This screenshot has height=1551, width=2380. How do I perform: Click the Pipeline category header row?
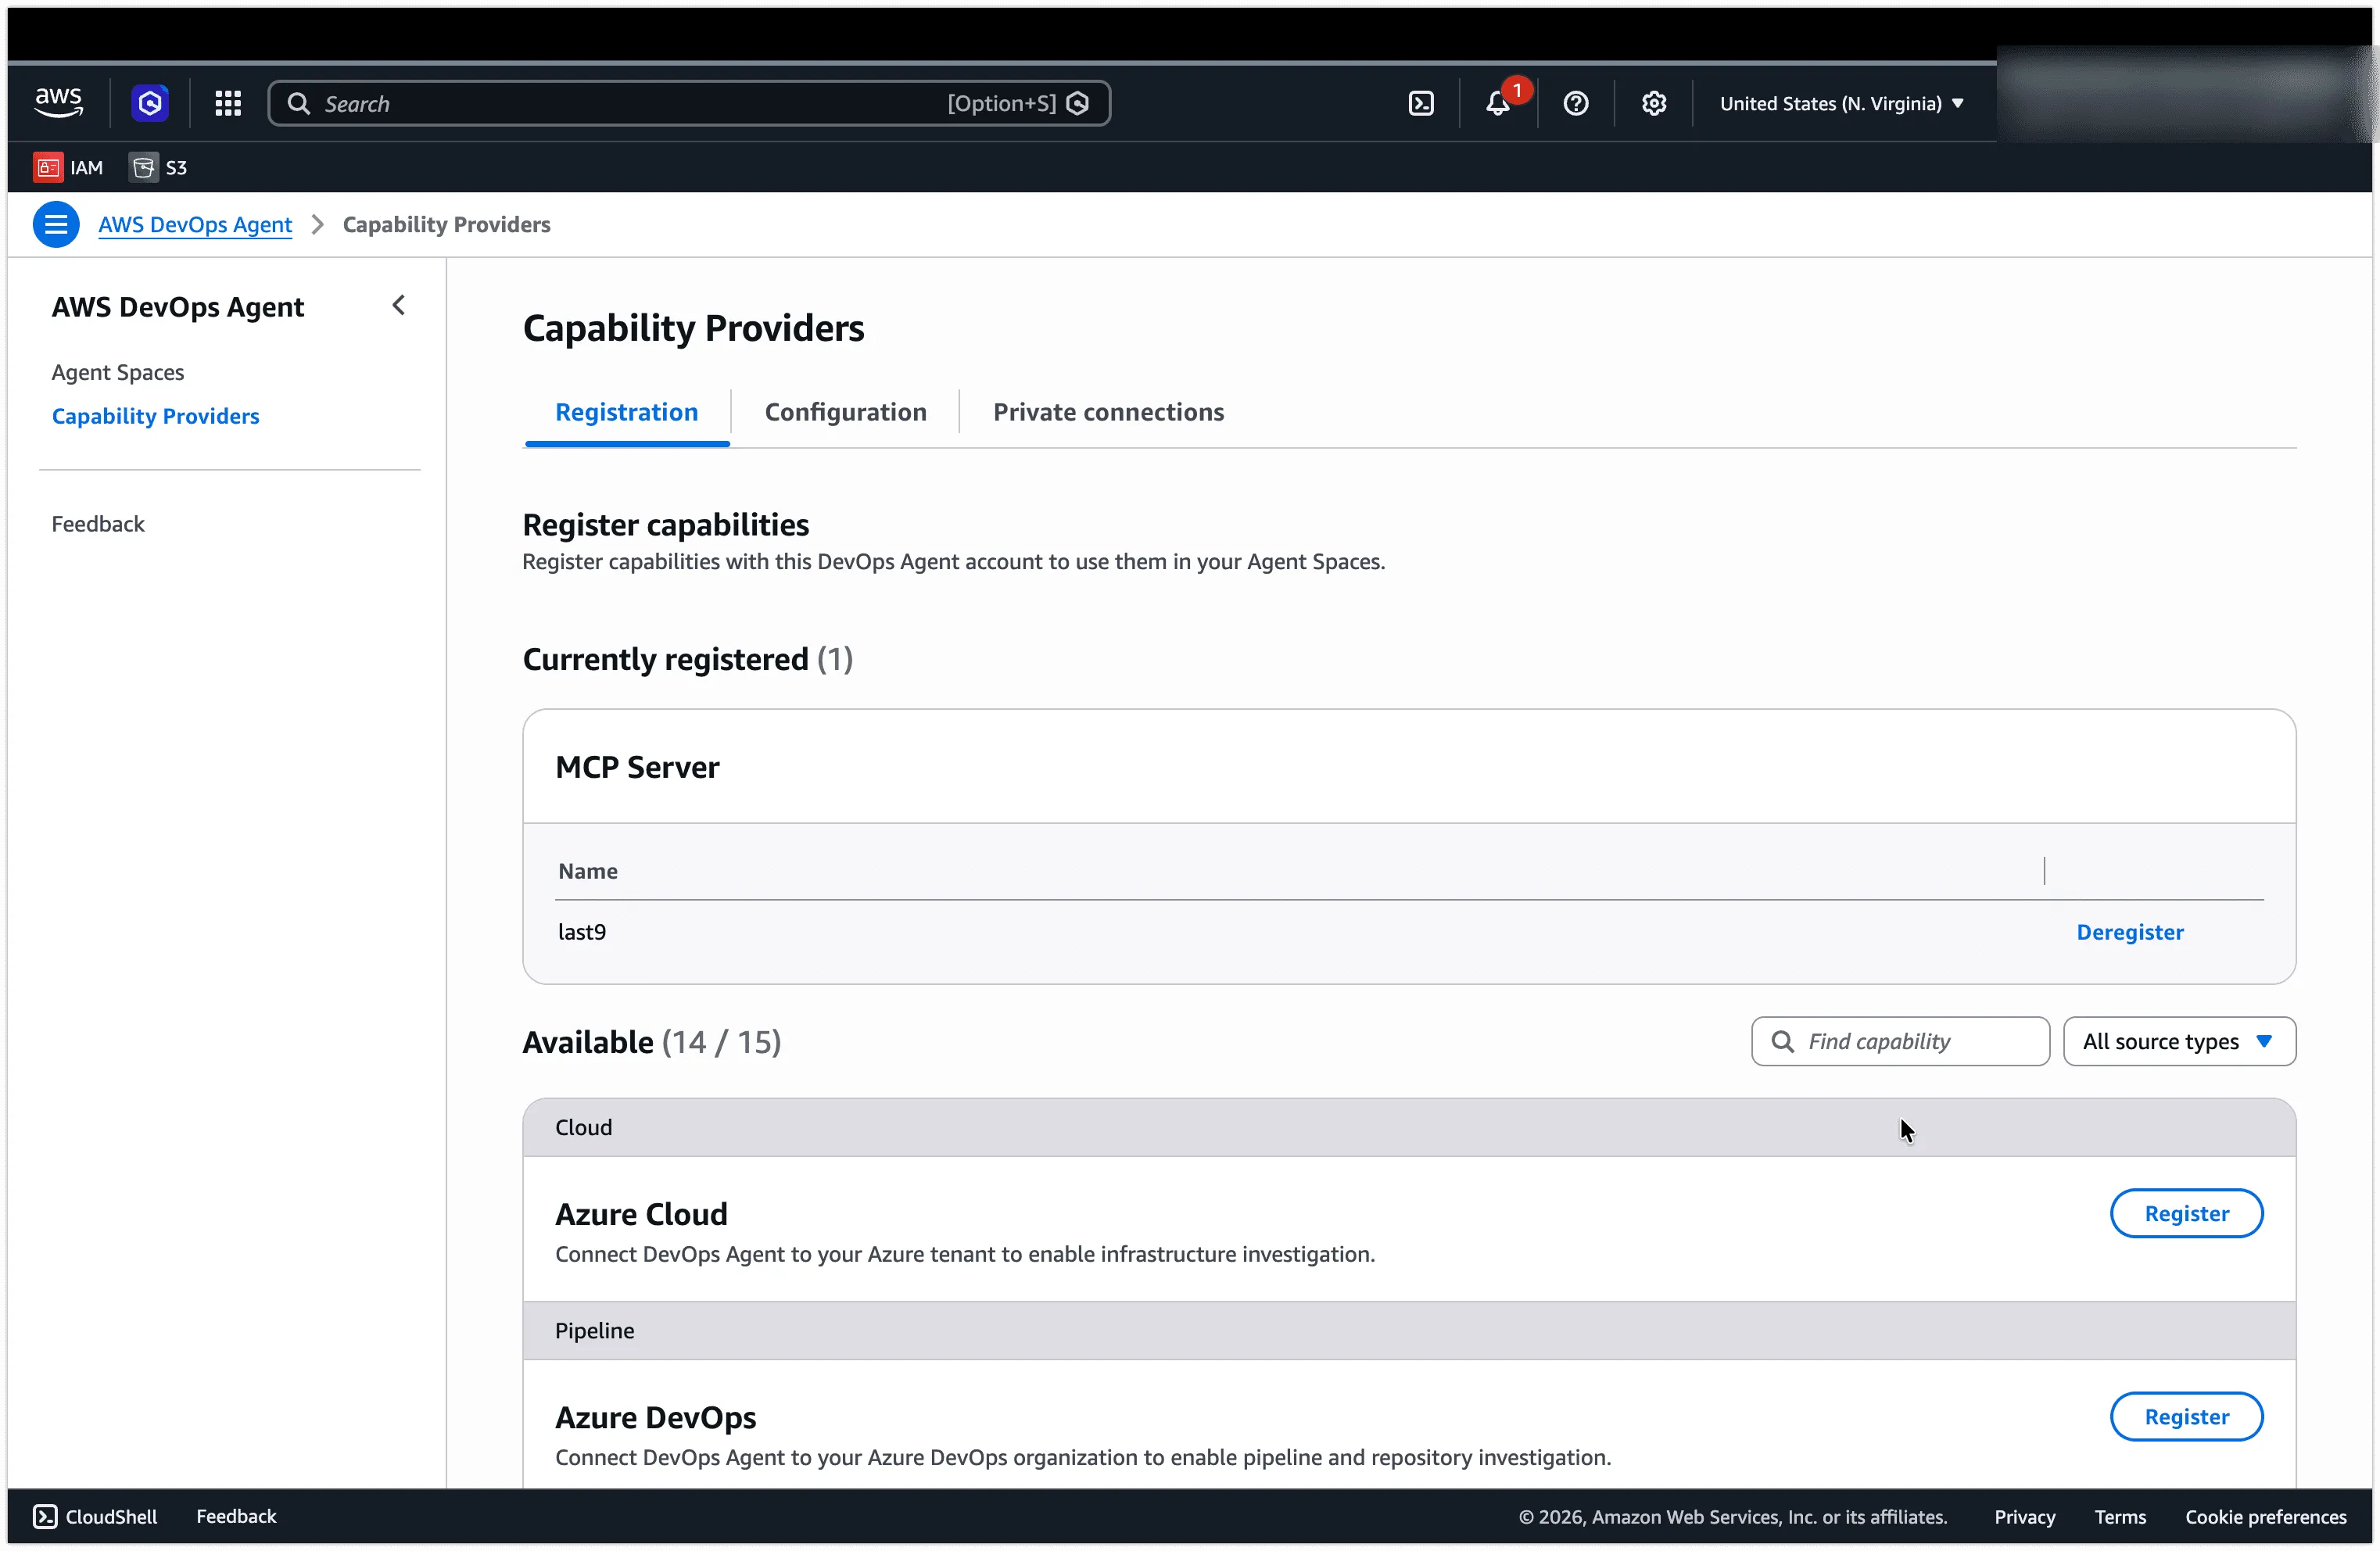click(1409, 1330)
